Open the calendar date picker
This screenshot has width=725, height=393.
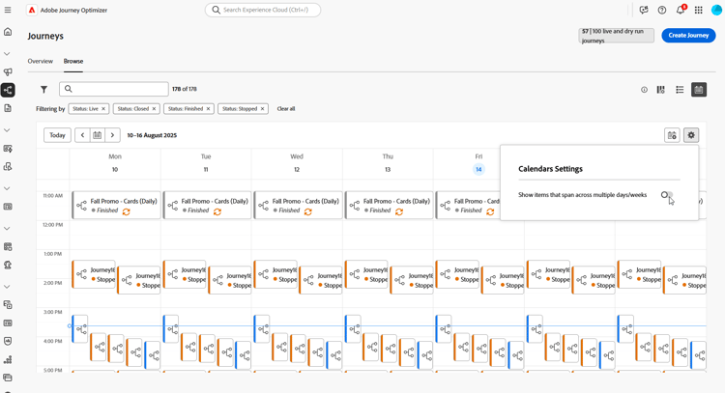[x=97, y=135]
